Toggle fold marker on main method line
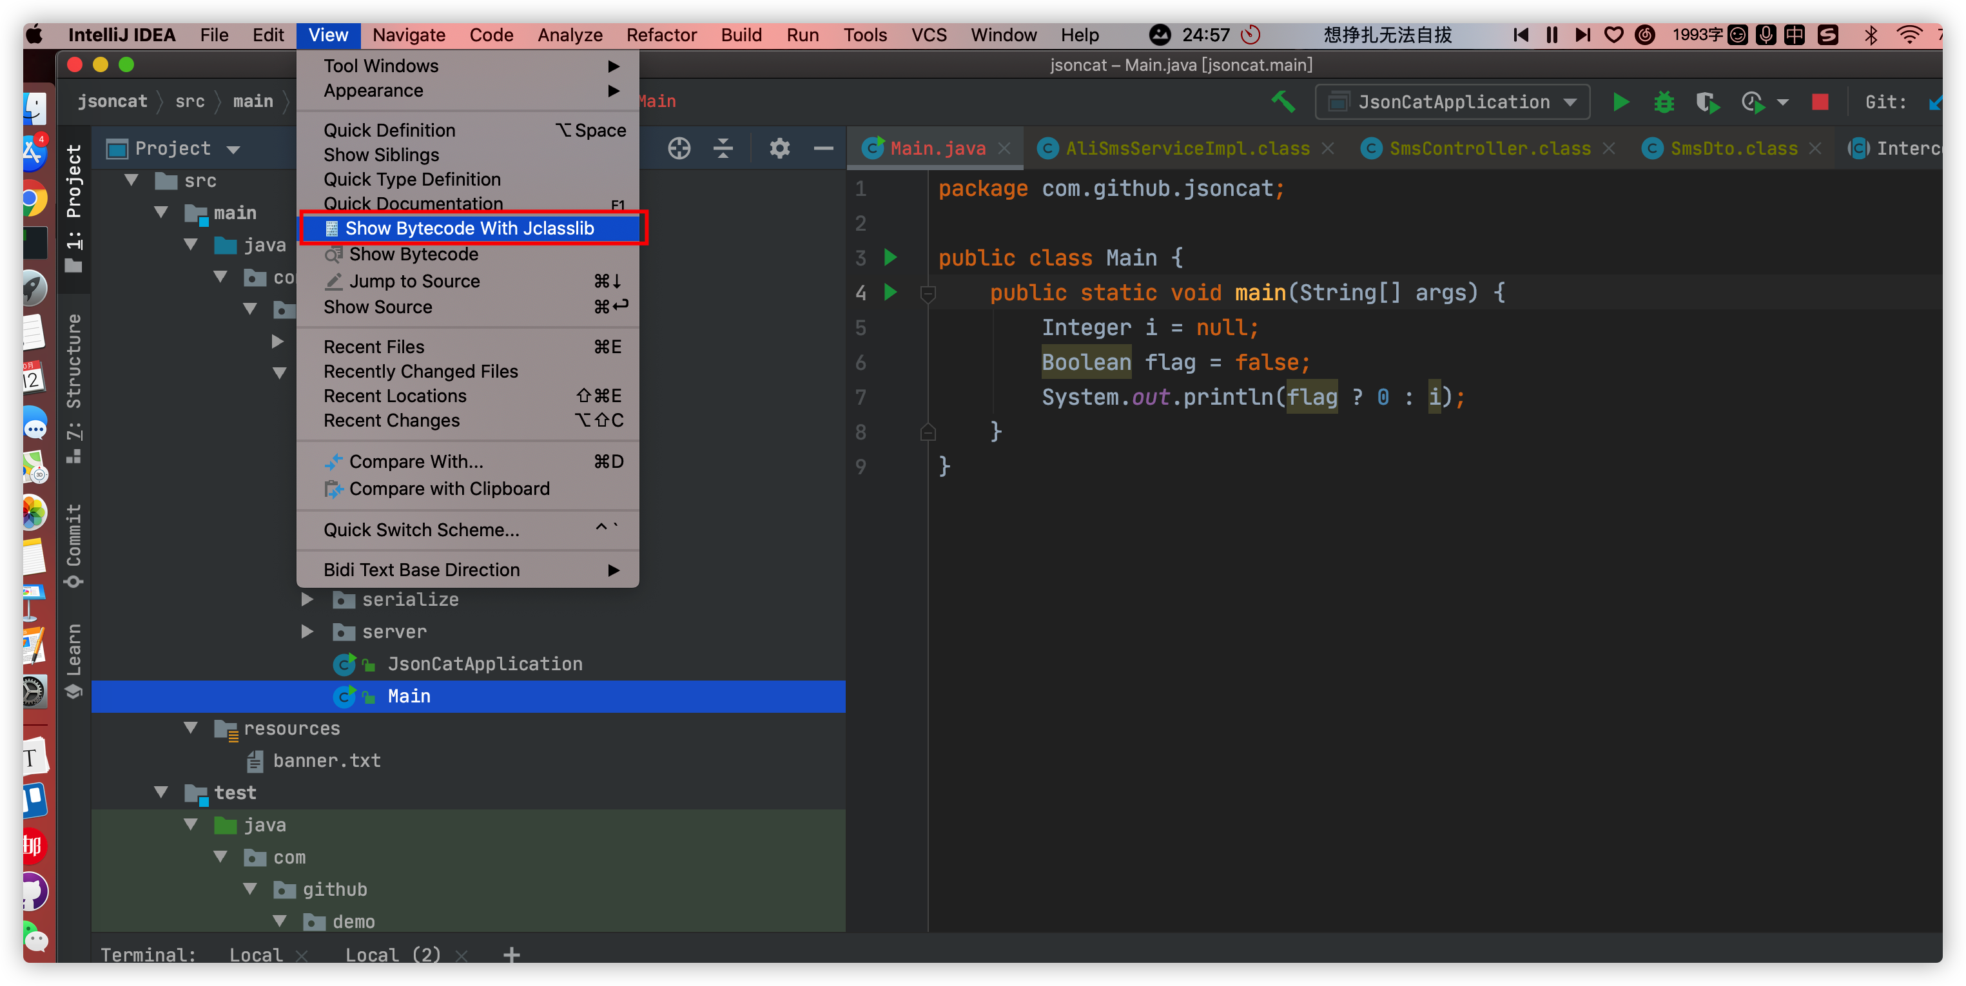Screen dimensions: 1966x986 (x=928, y=293)
